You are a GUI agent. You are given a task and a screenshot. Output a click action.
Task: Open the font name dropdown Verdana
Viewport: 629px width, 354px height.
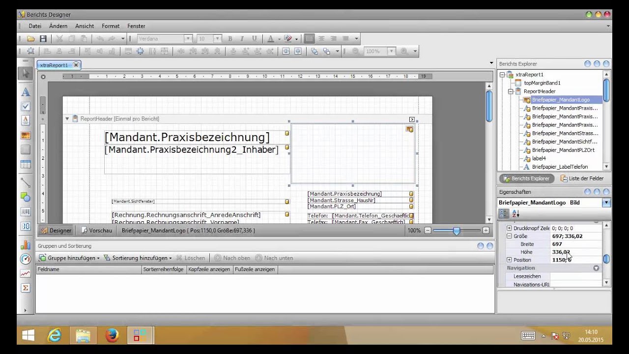(188, 38)
